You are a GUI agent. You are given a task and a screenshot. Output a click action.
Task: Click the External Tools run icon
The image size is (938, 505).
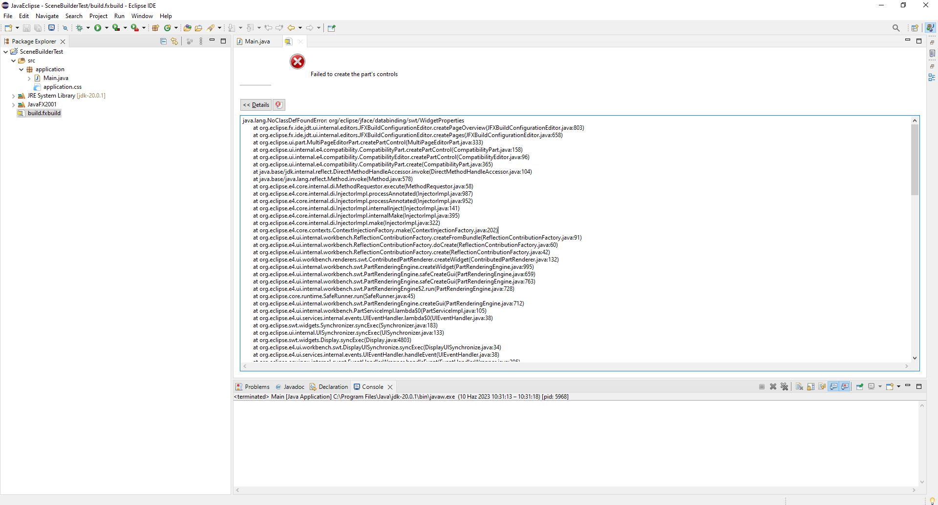[134, 28]
